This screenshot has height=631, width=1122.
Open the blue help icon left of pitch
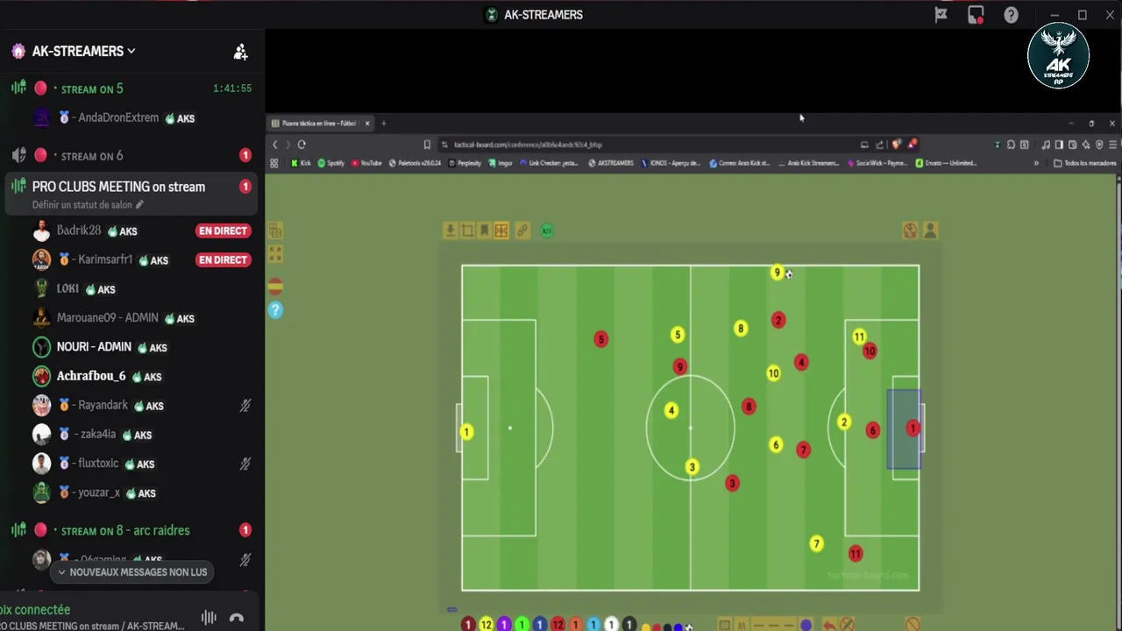[275, 310]
